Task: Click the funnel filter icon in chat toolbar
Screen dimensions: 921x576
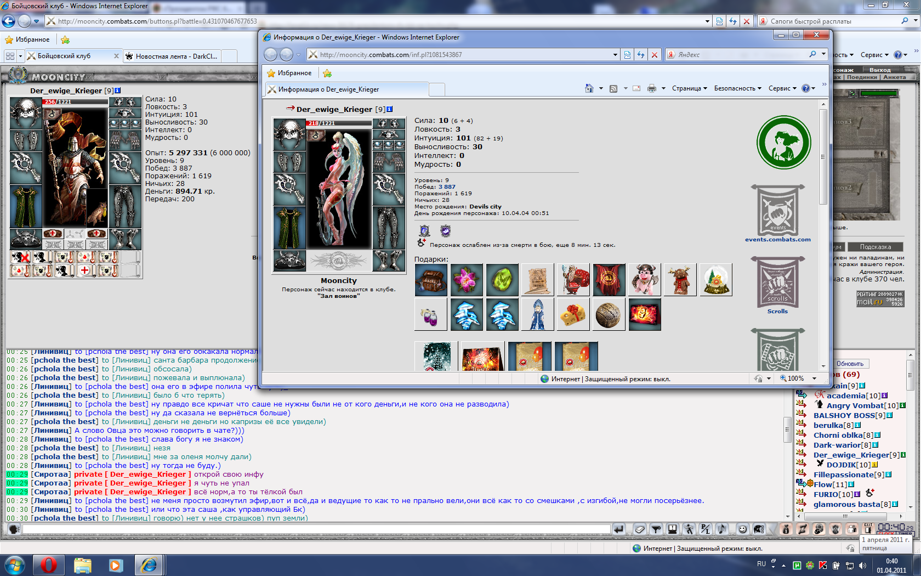Action: tap(656, 529)
